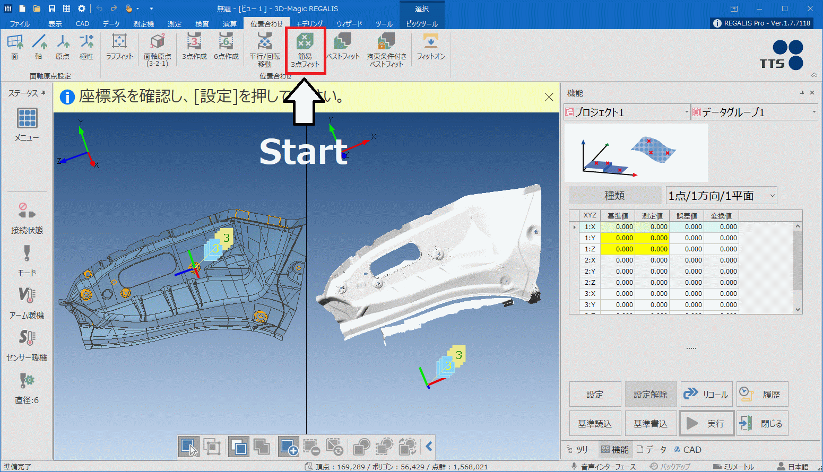The height and width of the screenshot is (472, 823).
Task: Open settings with the gear icon
Action: click(x=81, y=8)
